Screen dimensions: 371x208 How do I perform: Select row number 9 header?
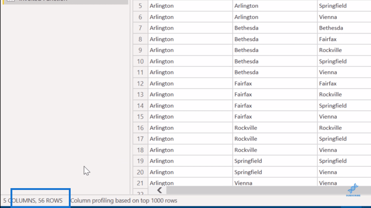(140, 50)
